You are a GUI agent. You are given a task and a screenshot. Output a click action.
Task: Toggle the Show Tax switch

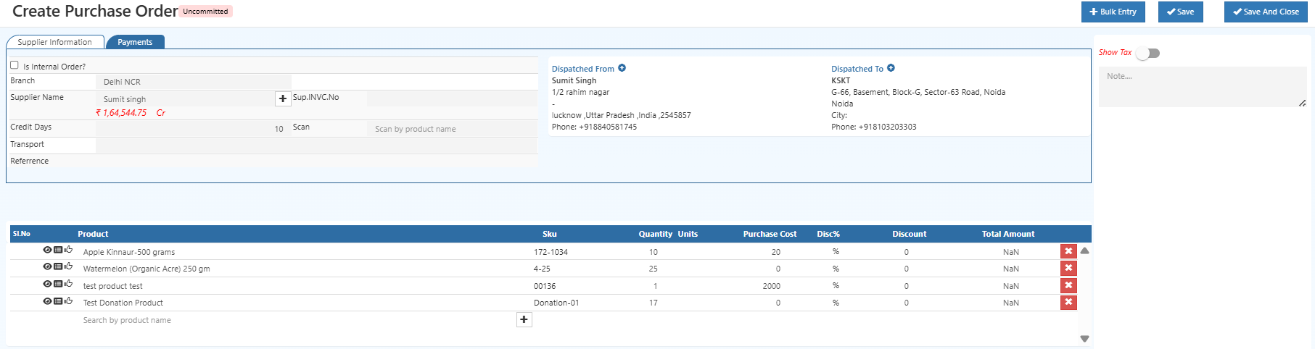(1148, 53)
